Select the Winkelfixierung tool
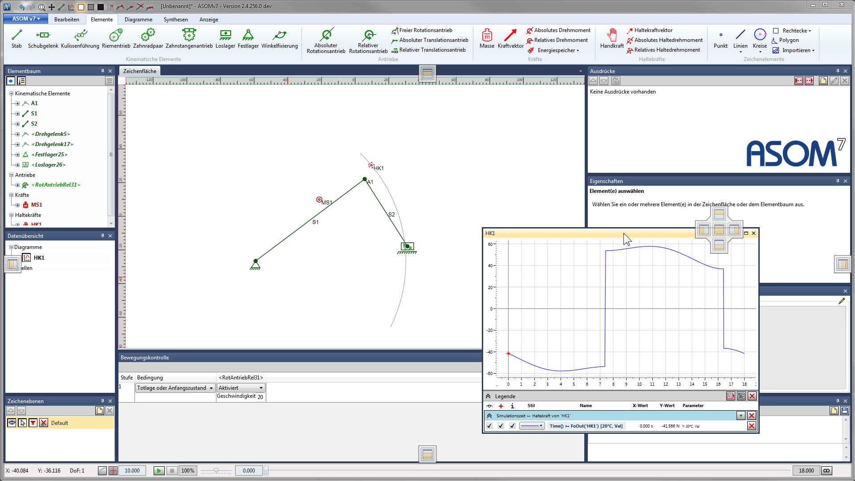 tap(279, 39)
